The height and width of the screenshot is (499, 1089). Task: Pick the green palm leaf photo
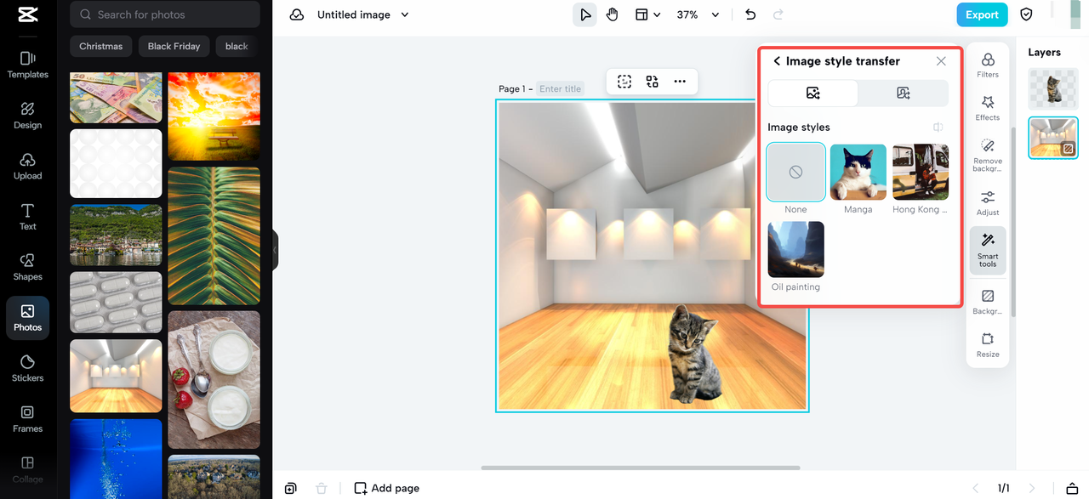click(214, 235)
